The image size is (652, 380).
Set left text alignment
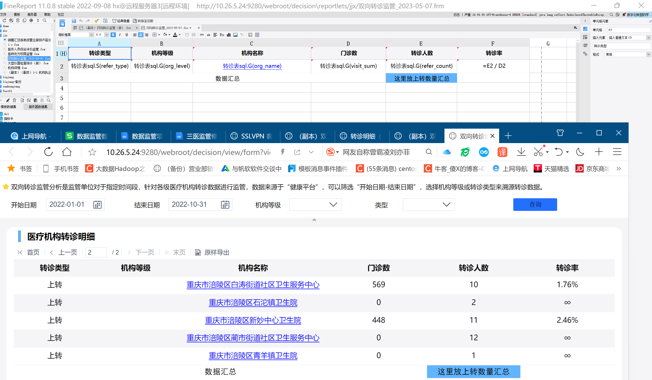click(135, 35)
